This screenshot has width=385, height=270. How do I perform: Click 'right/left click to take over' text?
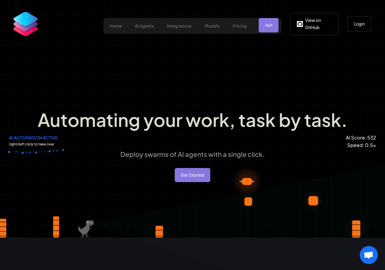point(32,144)
